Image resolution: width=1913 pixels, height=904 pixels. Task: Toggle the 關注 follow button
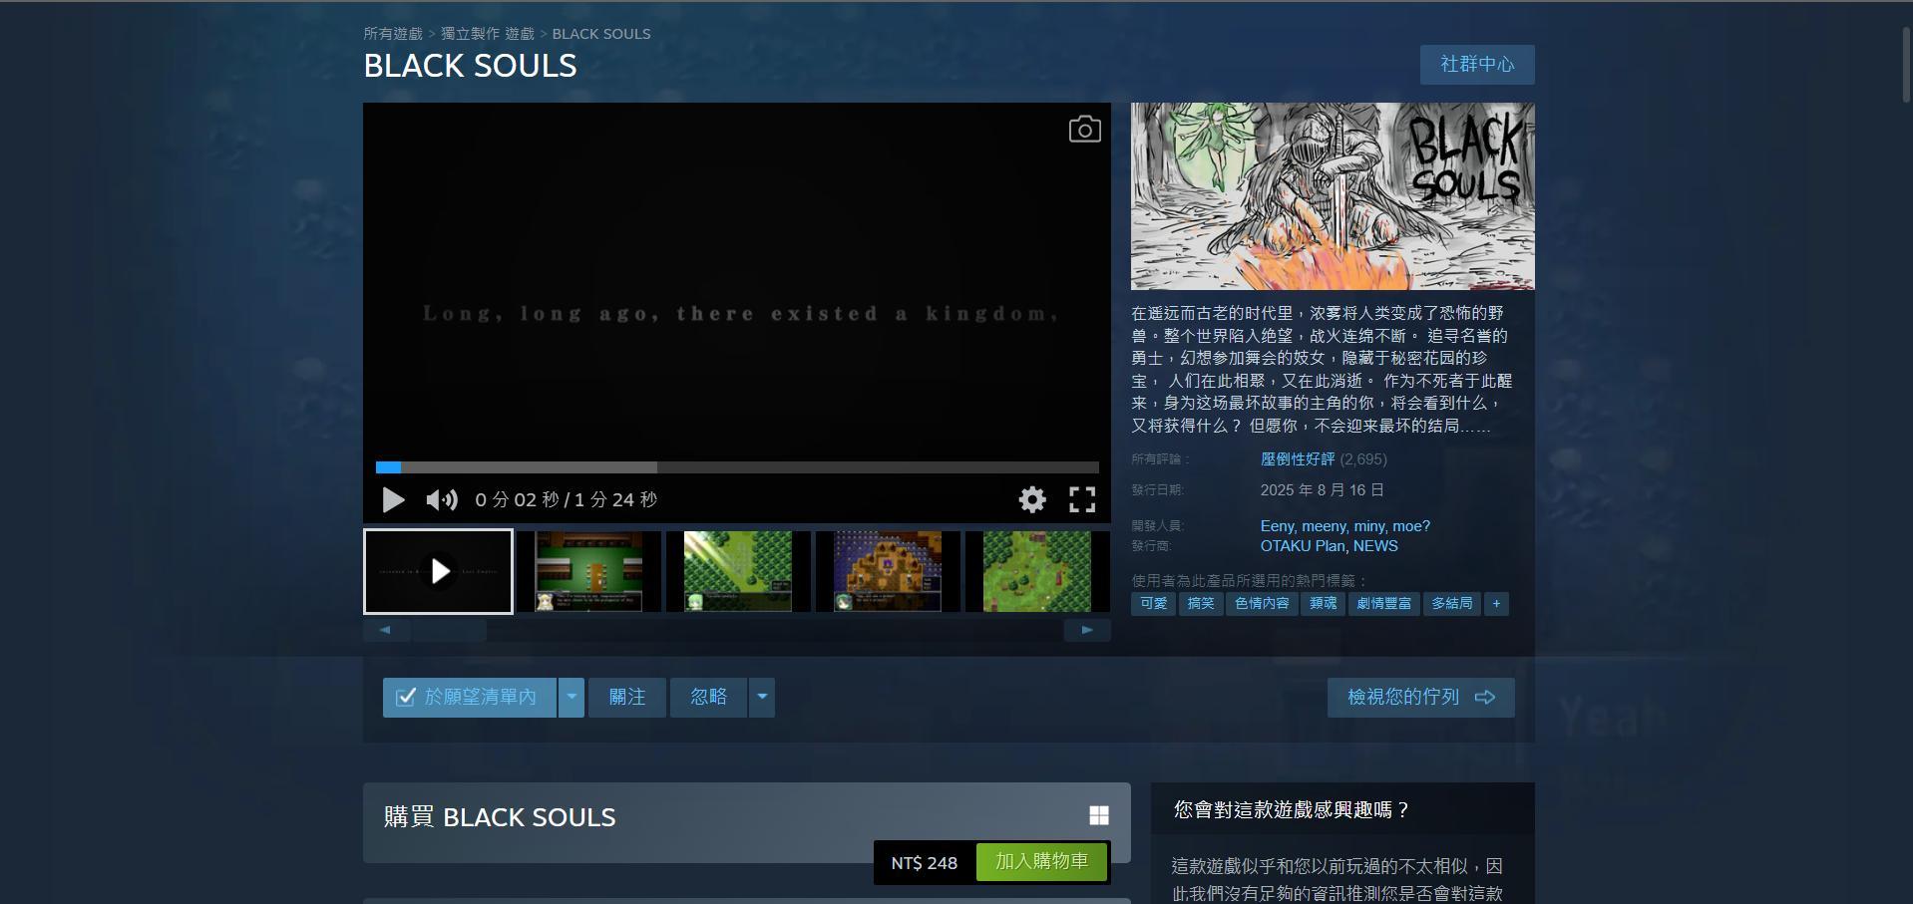click(627, 698)
